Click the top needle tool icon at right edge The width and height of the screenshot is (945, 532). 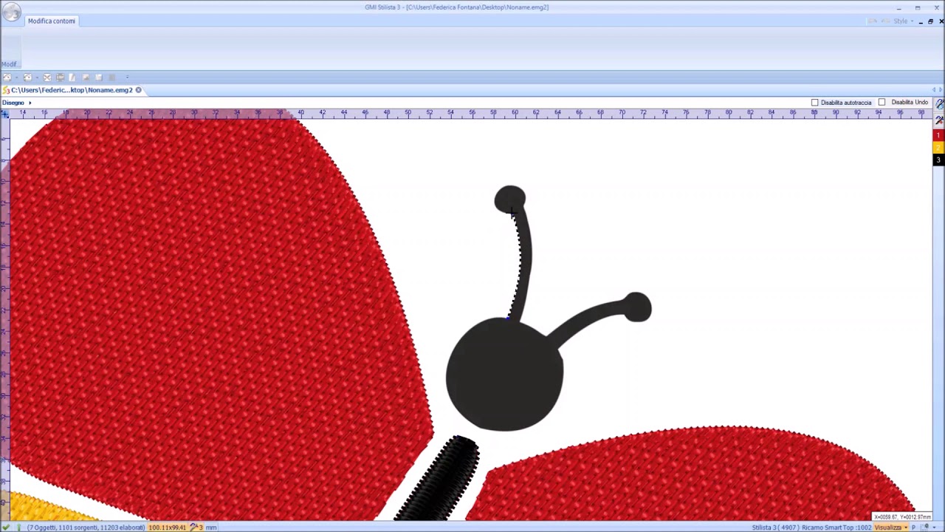pyautogui.click(x=940, y=105)
